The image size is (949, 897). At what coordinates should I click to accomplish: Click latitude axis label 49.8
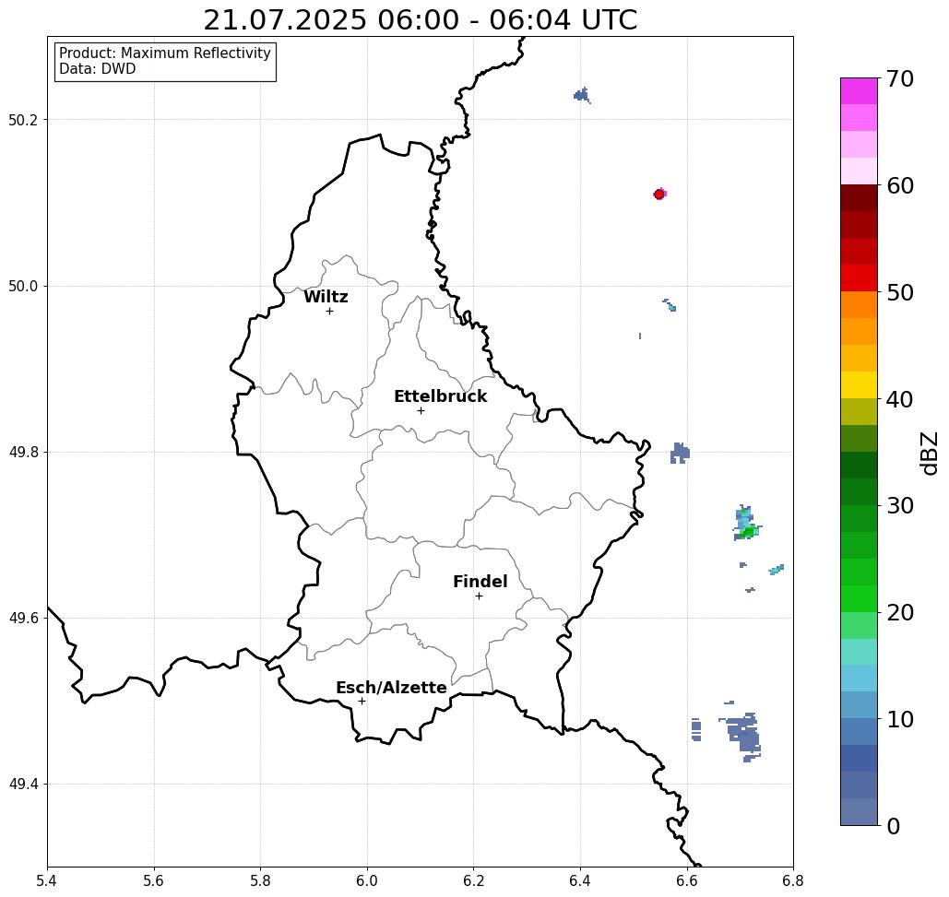click(x=23, y=453)
